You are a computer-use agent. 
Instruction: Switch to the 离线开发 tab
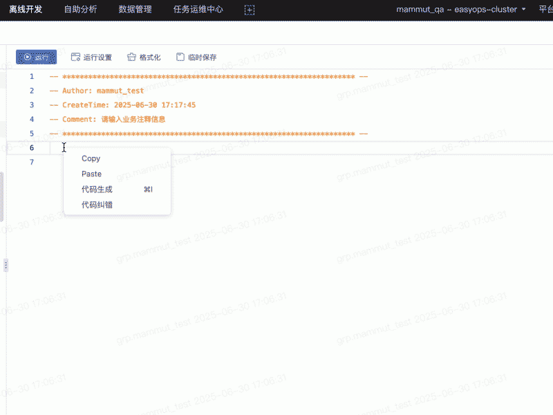[x=26, y=10]
